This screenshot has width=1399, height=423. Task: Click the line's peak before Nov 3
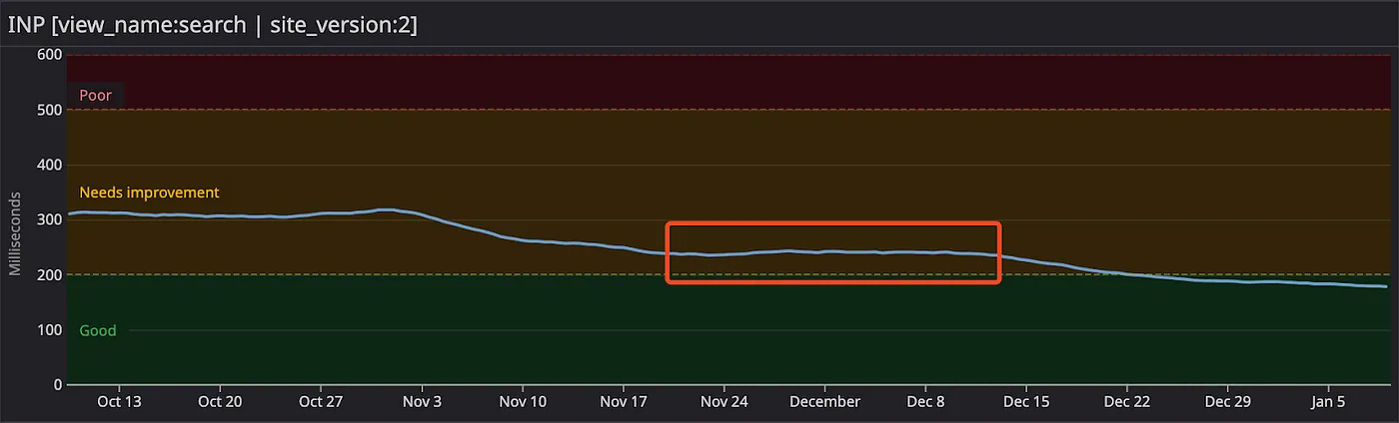(x=386, y=210)
